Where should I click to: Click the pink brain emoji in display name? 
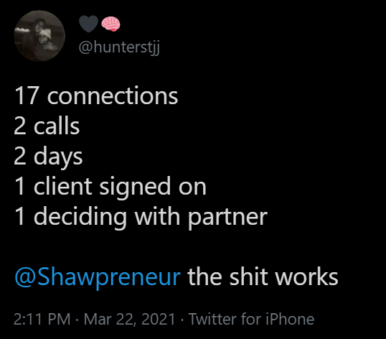[110, 24]
